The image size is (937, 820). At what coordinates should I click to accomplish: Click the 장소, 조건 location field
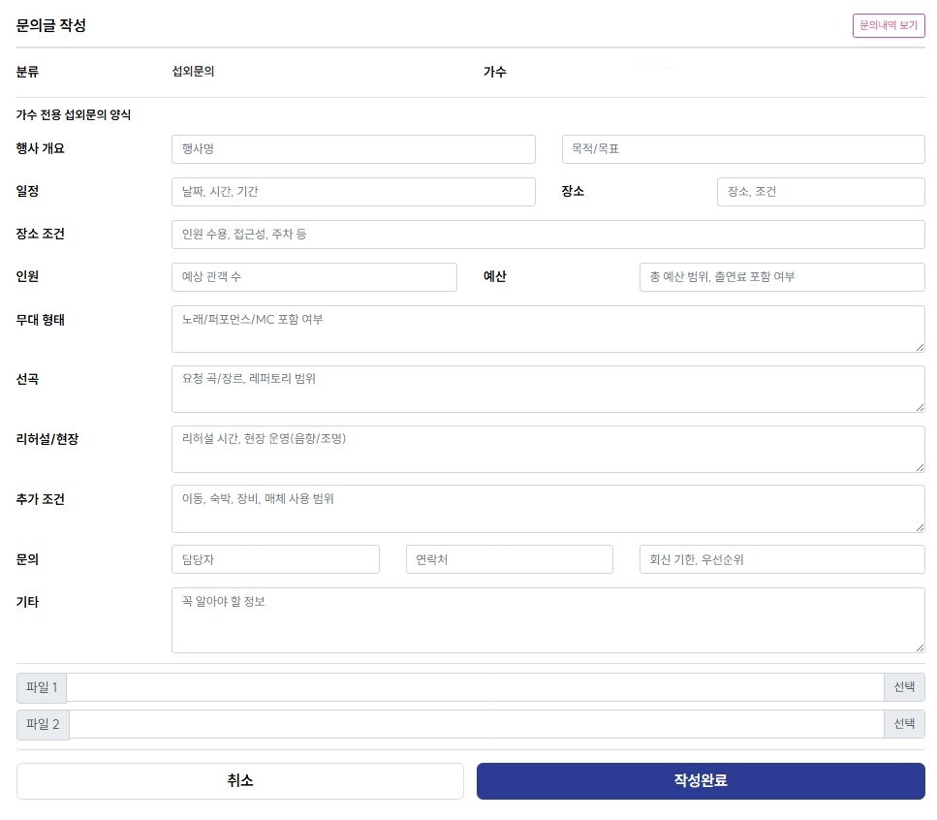coord(821,192)
